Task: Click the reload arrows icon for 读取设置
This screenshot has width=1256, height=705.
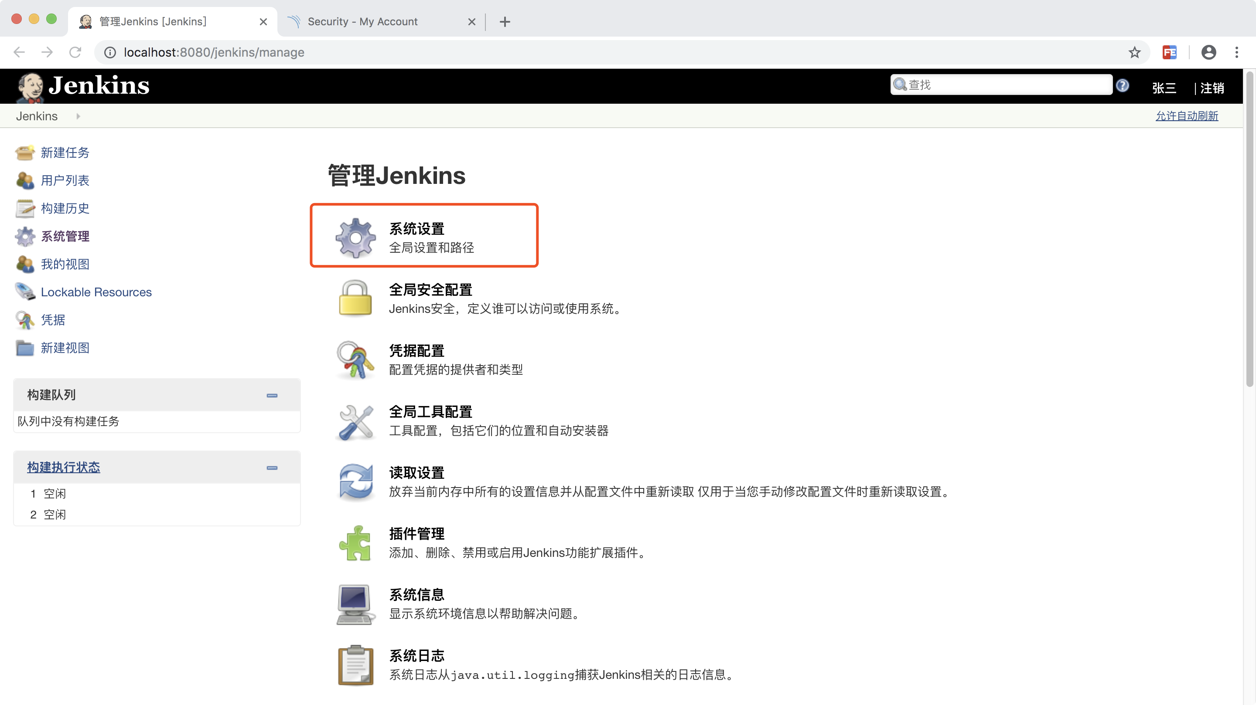Action: 355,482
